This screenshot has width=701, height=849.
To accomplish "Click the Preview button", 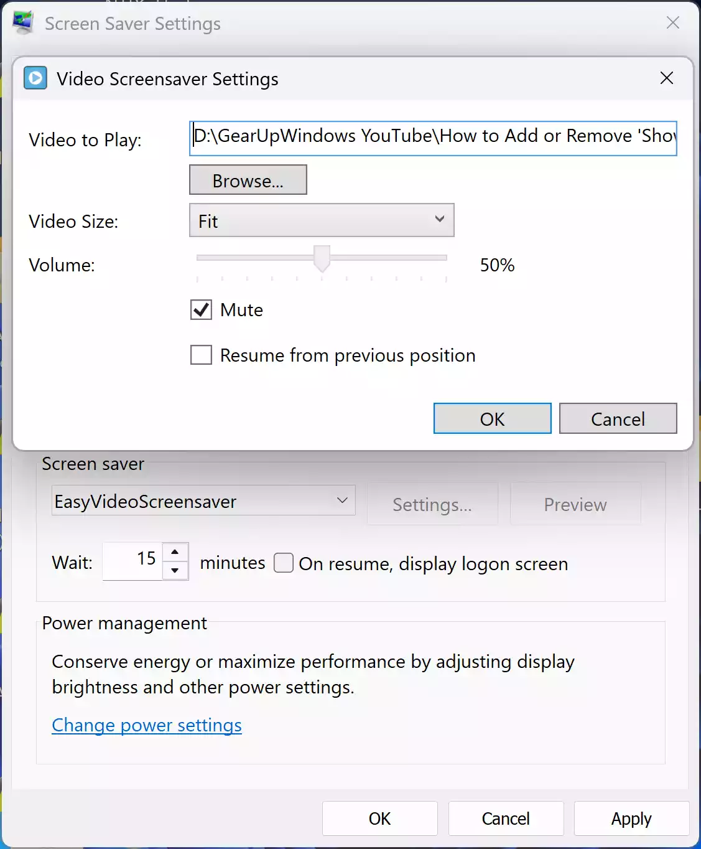I will 575,504.
